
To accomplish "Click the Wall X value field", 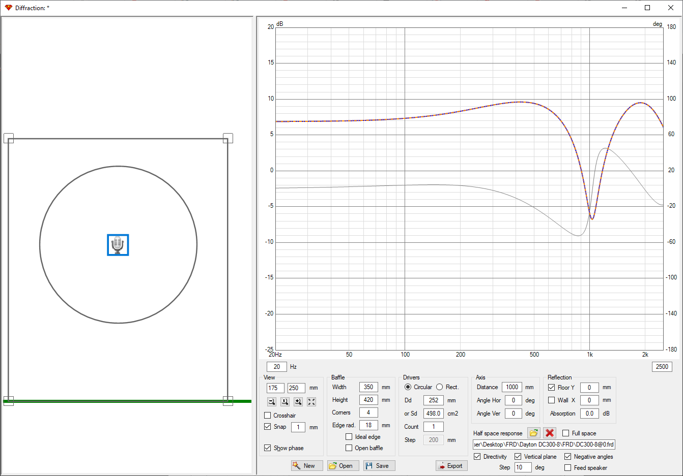I will pyautogui.click(x=589, y=400).
